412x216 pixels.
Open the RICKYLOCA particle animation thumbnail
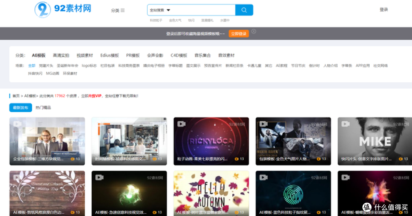211,141
